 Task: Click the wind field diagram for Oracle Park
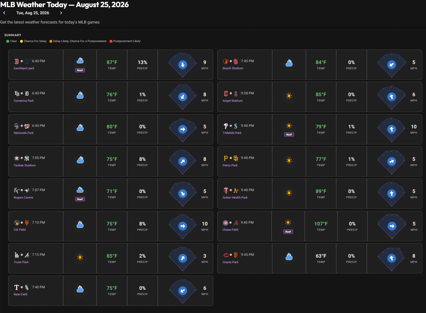click(x=391, y=259)
